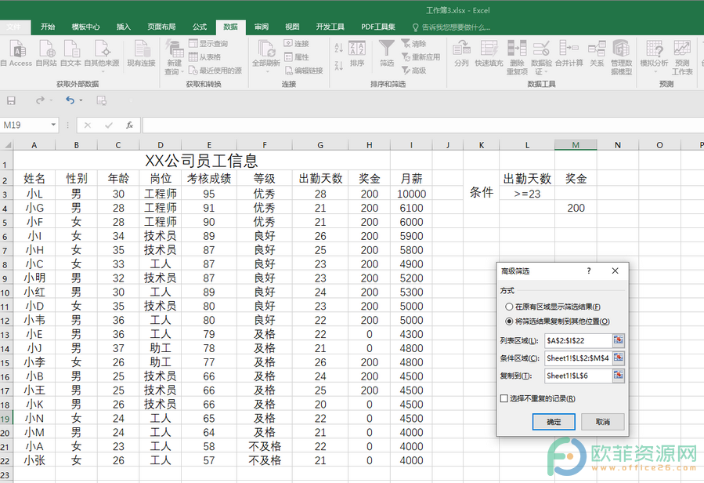Image resolution: width=704 pixels, height=483 pixels.
Task: Open Properties (属性) in Connections group
Action: click(x=296, y=57)
